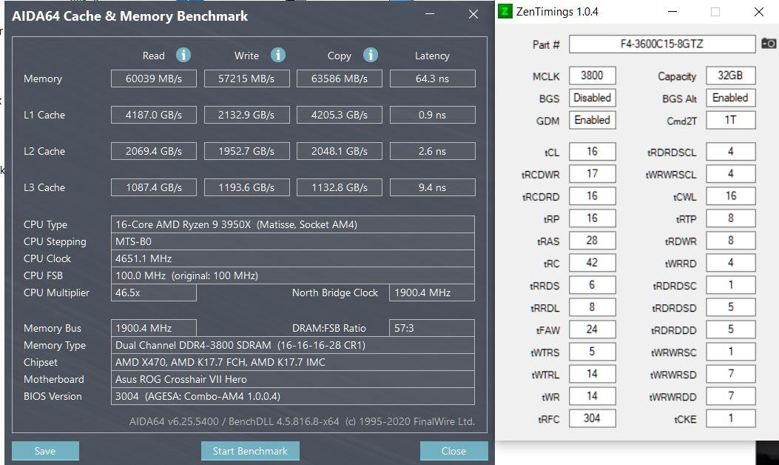Click CPU Multiplier 46.5x field
This screenshot has height=465, width=779.
tap(154, 292)
